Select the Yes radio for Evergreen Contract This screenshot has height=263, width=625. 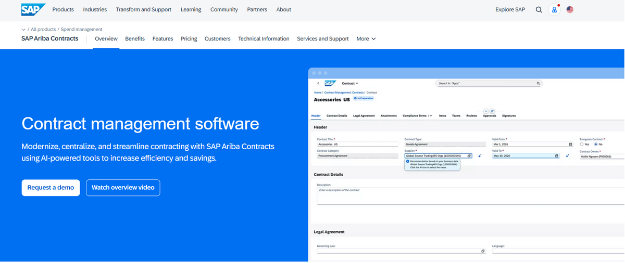(582, 144)
